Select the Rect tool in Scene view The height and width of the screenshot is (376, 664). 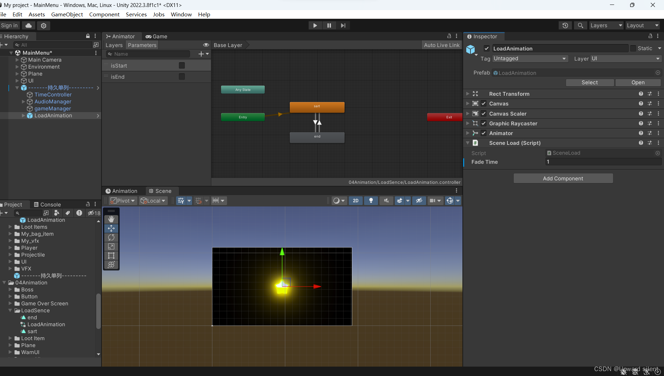111,255
